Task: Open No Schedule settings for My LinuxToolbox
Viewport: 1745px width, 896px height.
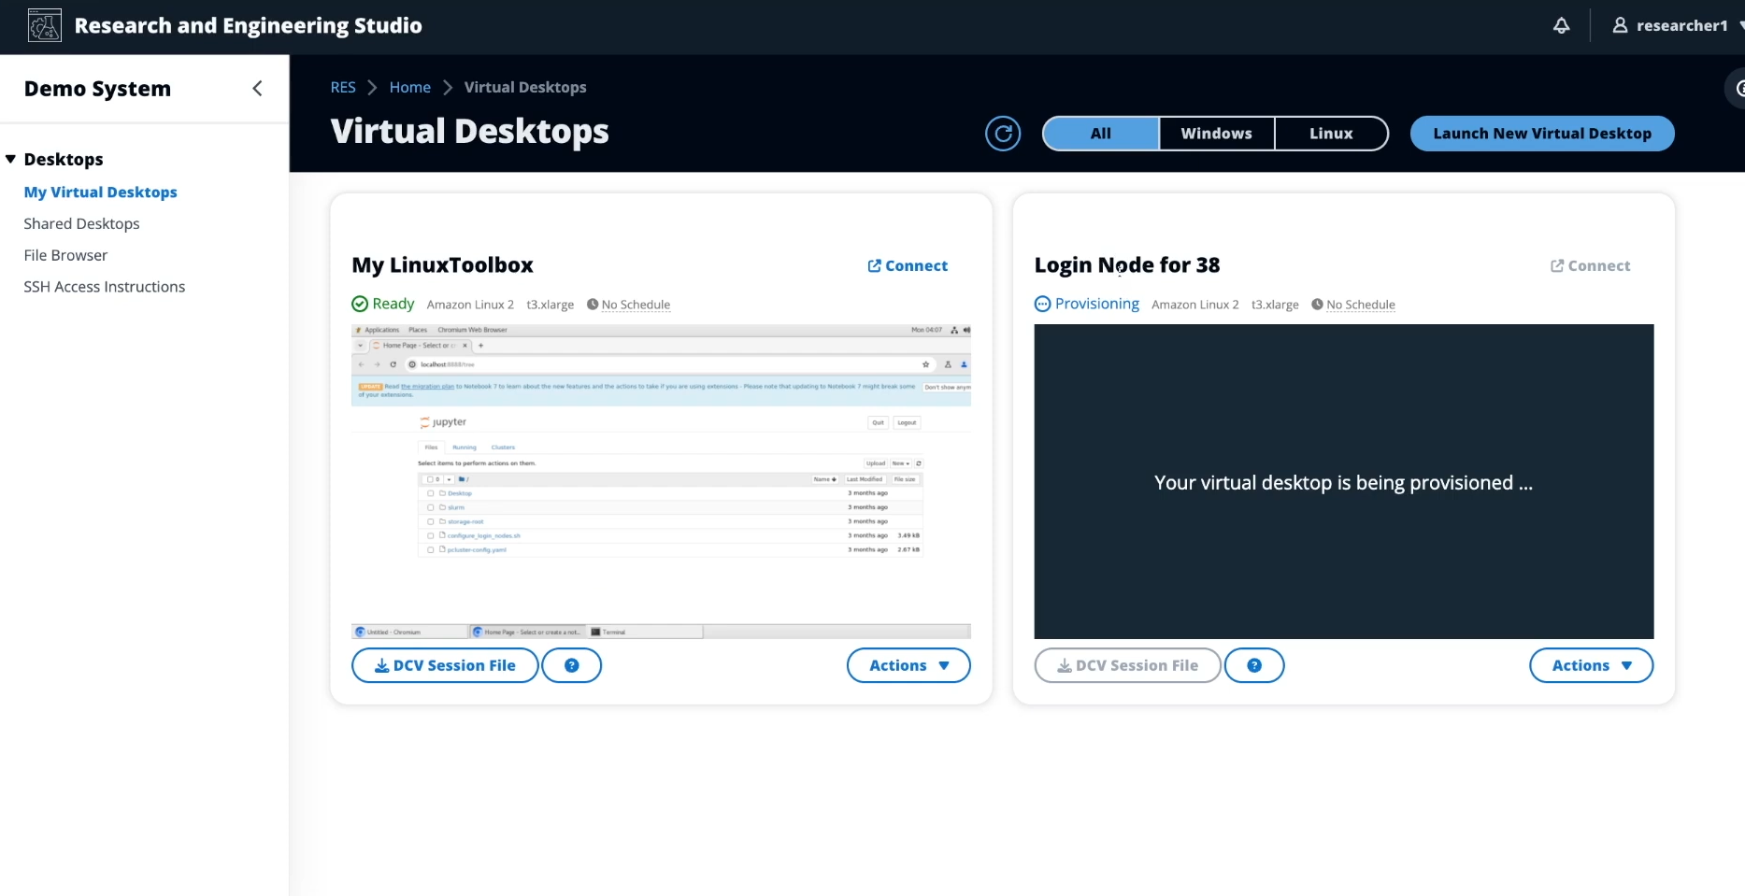Action: (636, 304)
